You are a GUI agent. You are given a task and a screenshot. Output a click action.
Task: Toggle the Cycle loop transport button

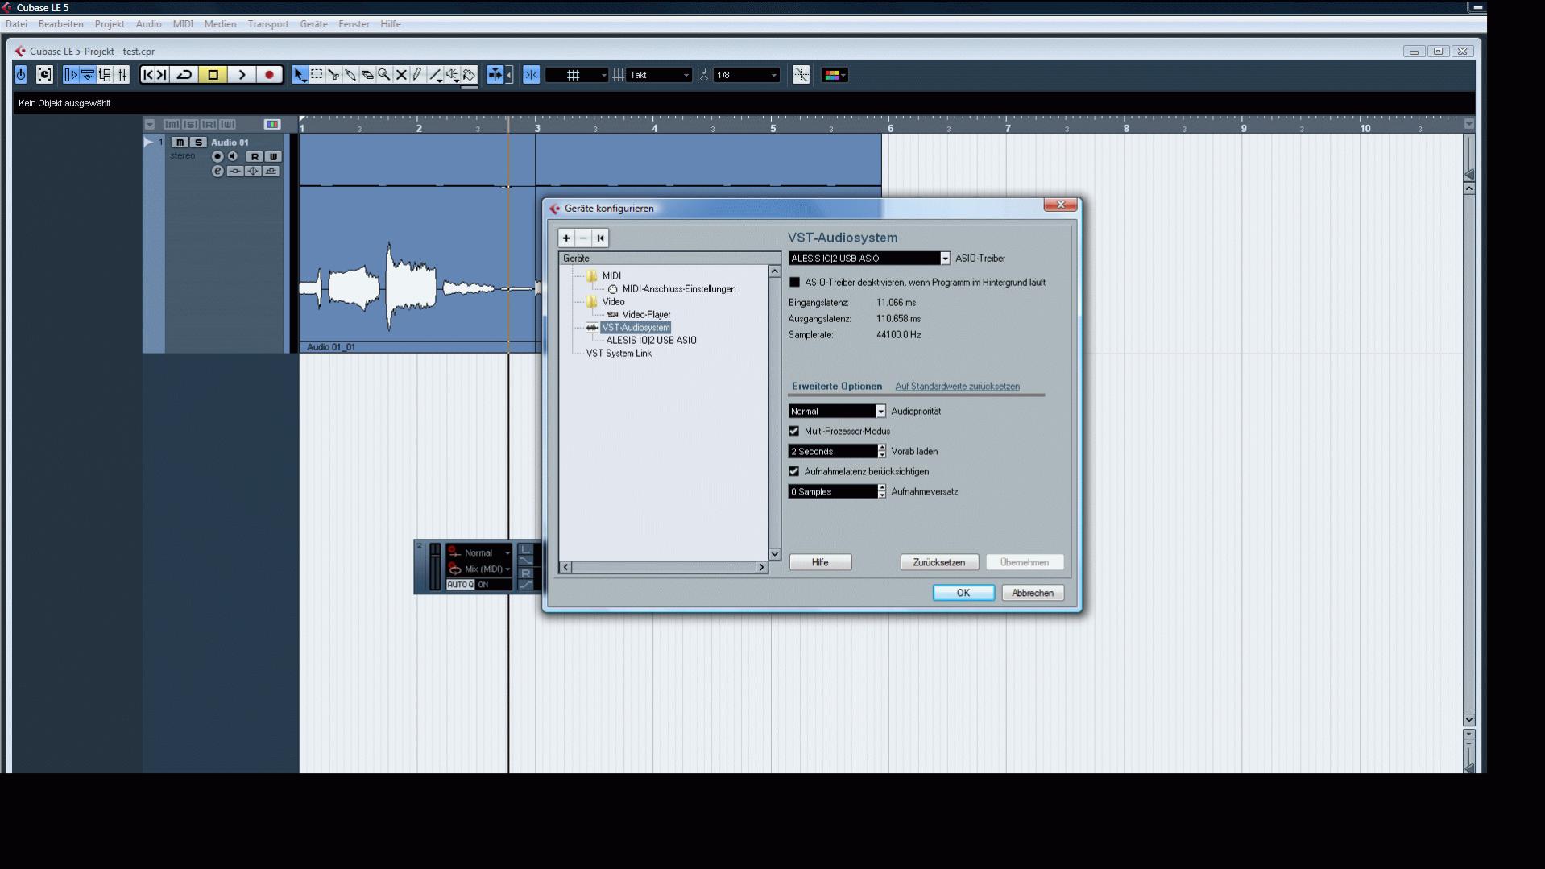tap(184, 75)
